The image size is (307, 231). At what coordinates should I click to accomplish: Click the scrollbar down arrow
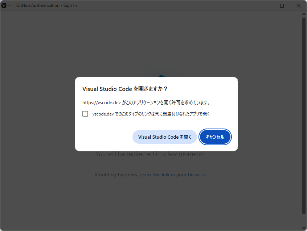click(x=304, y=228)
